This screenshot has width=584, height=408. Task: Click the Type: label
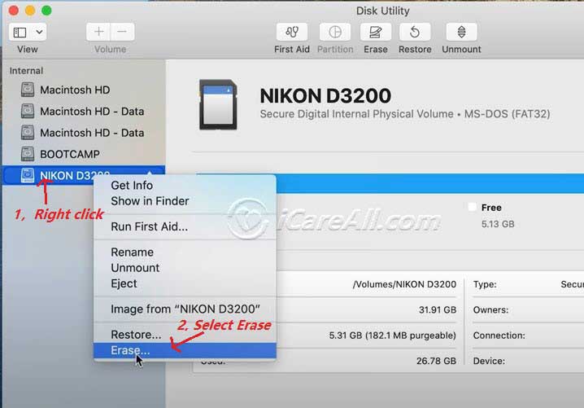(x=485, y=284)
